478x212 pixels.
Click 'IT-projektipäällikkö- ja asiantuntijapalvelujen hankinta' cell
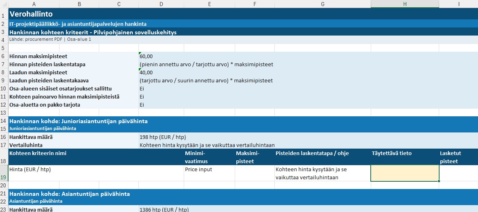point(243,24)
